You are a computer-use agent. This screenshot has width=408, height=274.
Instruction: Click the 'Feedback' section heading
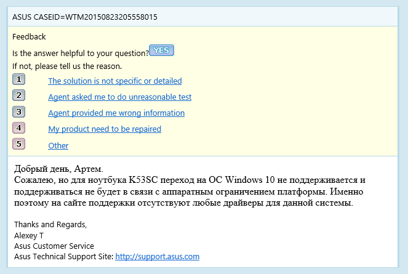coord(29,37)
